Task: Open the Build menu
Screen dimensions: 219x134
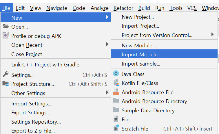Action: (144, 8)
